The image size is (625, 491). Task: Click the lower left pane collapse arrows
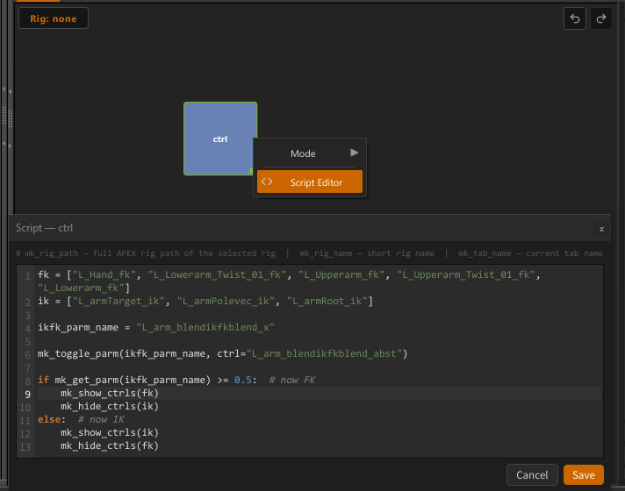7,145
